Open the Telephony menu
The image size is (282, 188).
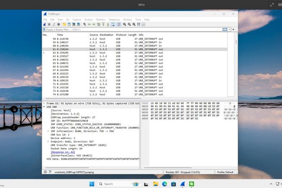point(114,19)
